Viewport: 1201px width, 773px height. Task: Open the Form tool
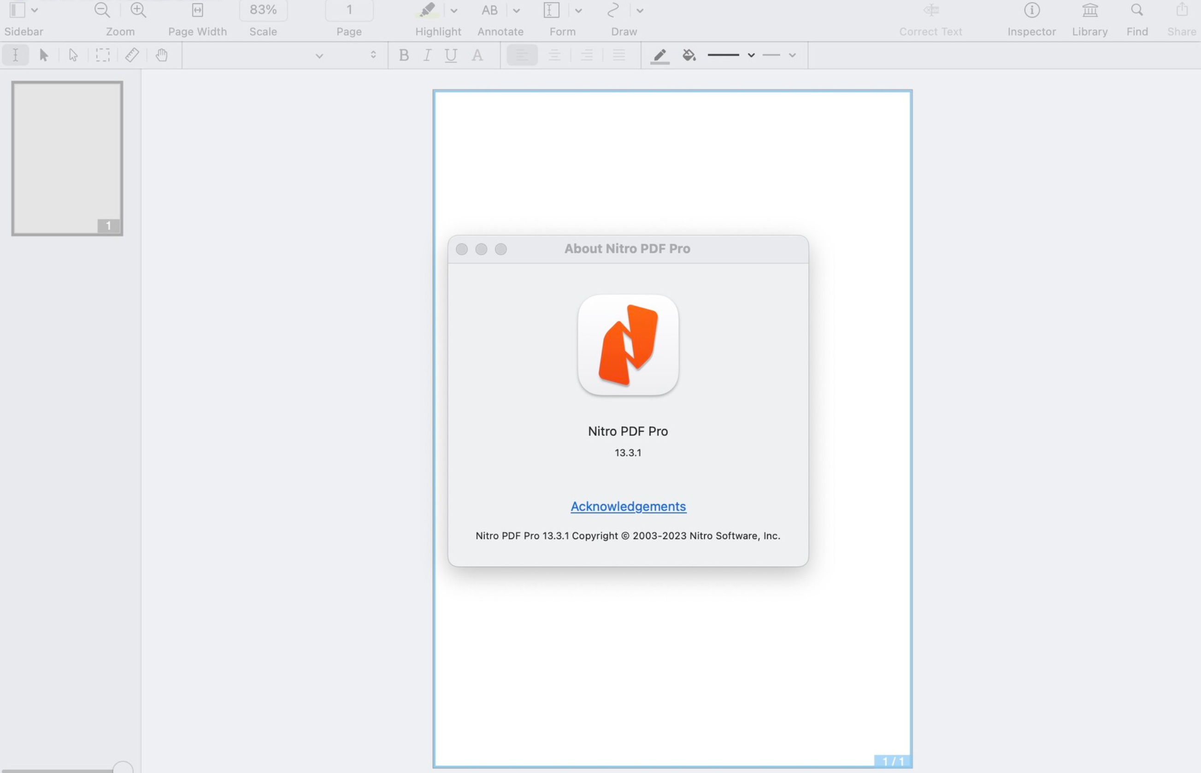pos(562,18)
